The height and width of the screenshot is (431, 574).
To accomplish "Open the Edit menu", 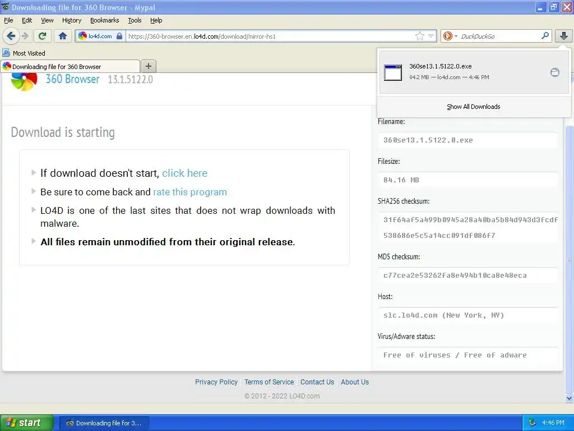I will pos(27,20).
